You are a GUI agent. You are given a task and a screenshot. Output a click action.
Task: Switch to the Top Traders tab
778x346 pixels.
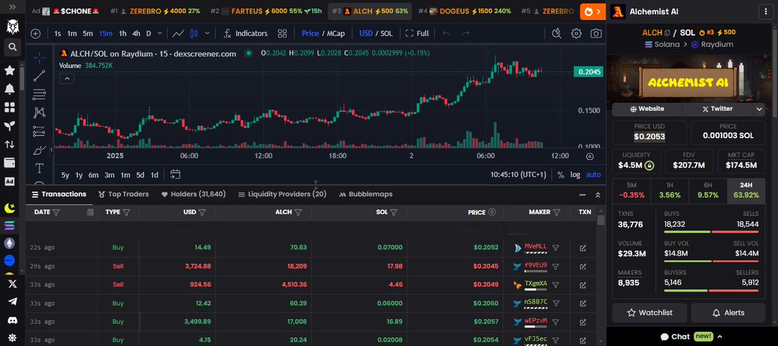(x=123, y=194)
